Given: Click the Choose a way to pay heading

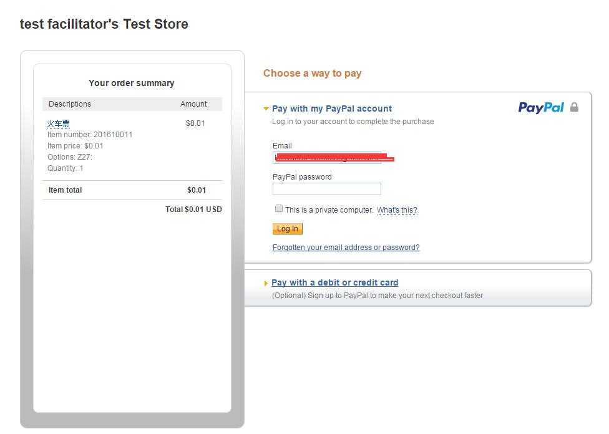Looking at the screenshot, I should [x=312, y=74].
